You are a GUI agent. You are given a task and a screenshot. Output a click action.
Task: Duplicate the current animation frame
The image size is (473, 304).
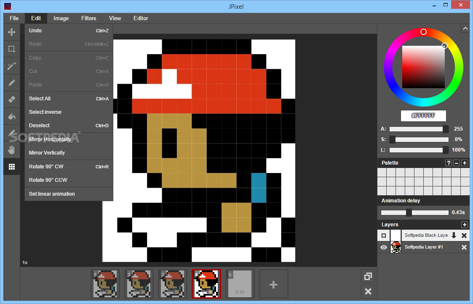(368, 276)
